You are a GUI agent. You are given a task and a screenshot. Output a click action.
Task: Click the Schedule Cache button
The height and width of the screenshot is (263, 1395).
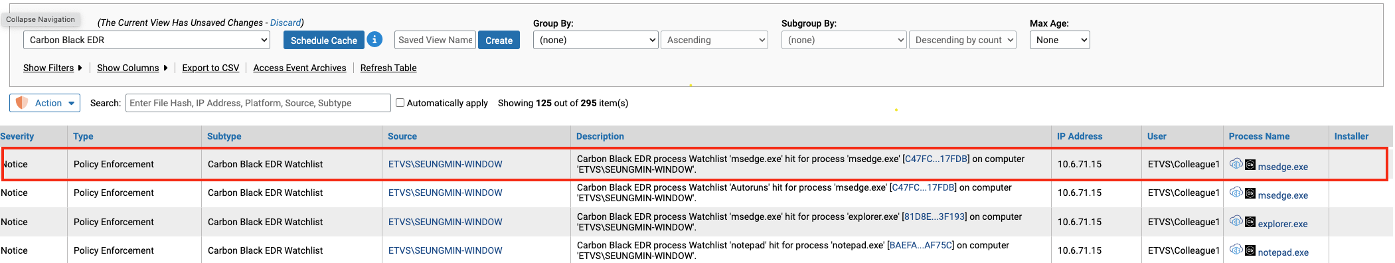click(x=324, y=40)
